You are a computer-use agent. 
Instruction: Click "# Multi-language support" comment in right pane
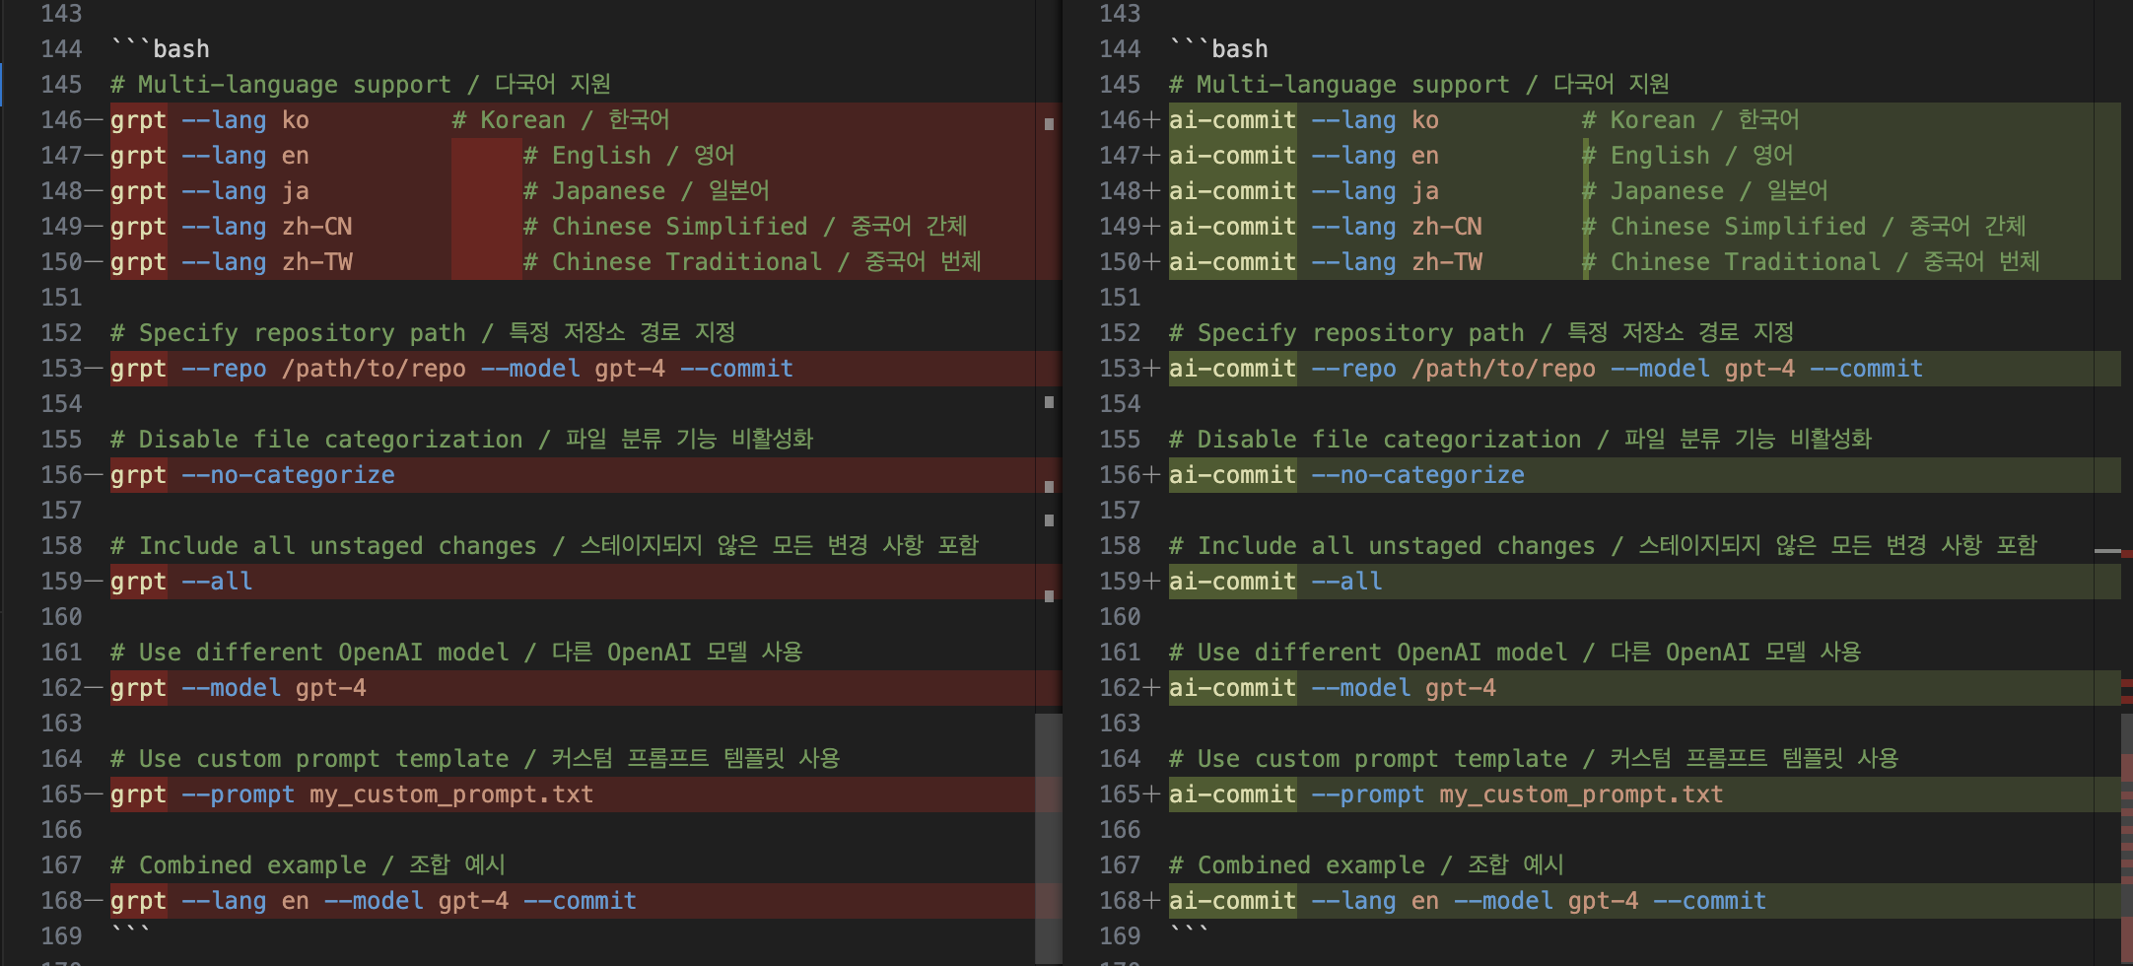(x=1340, y=85)
